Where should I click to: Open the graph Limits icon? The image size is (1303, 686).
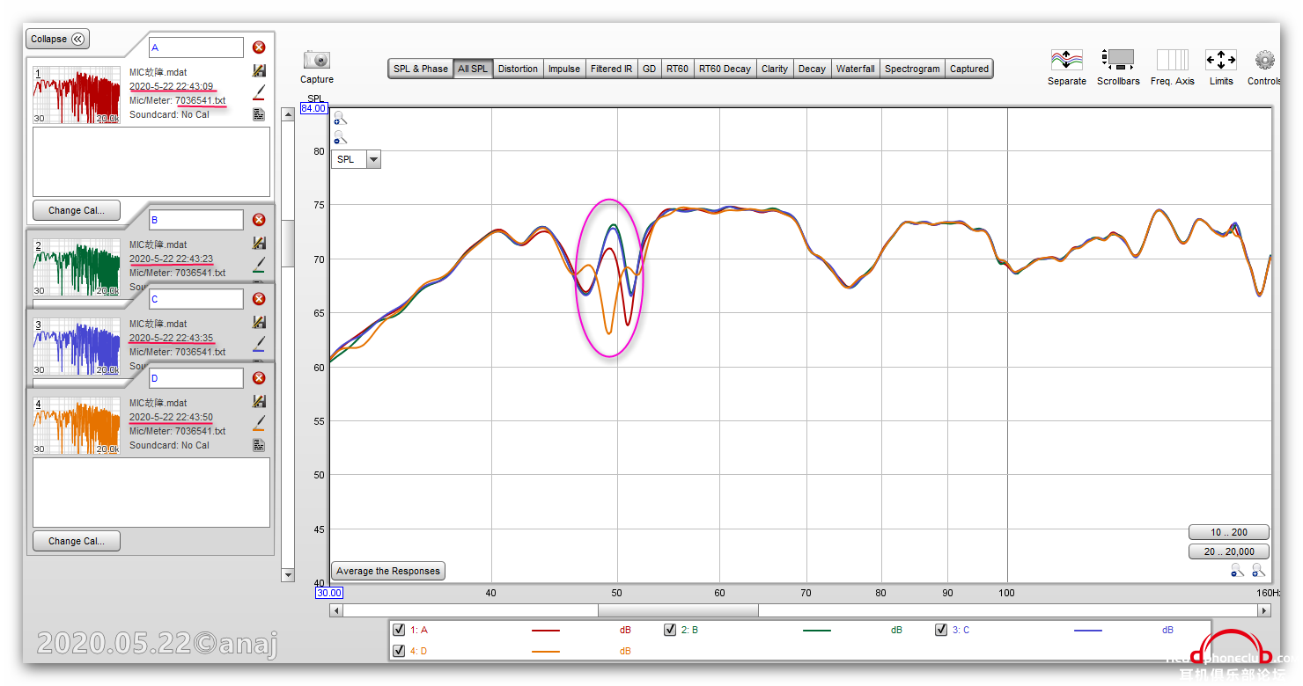tap(1221, 60)
